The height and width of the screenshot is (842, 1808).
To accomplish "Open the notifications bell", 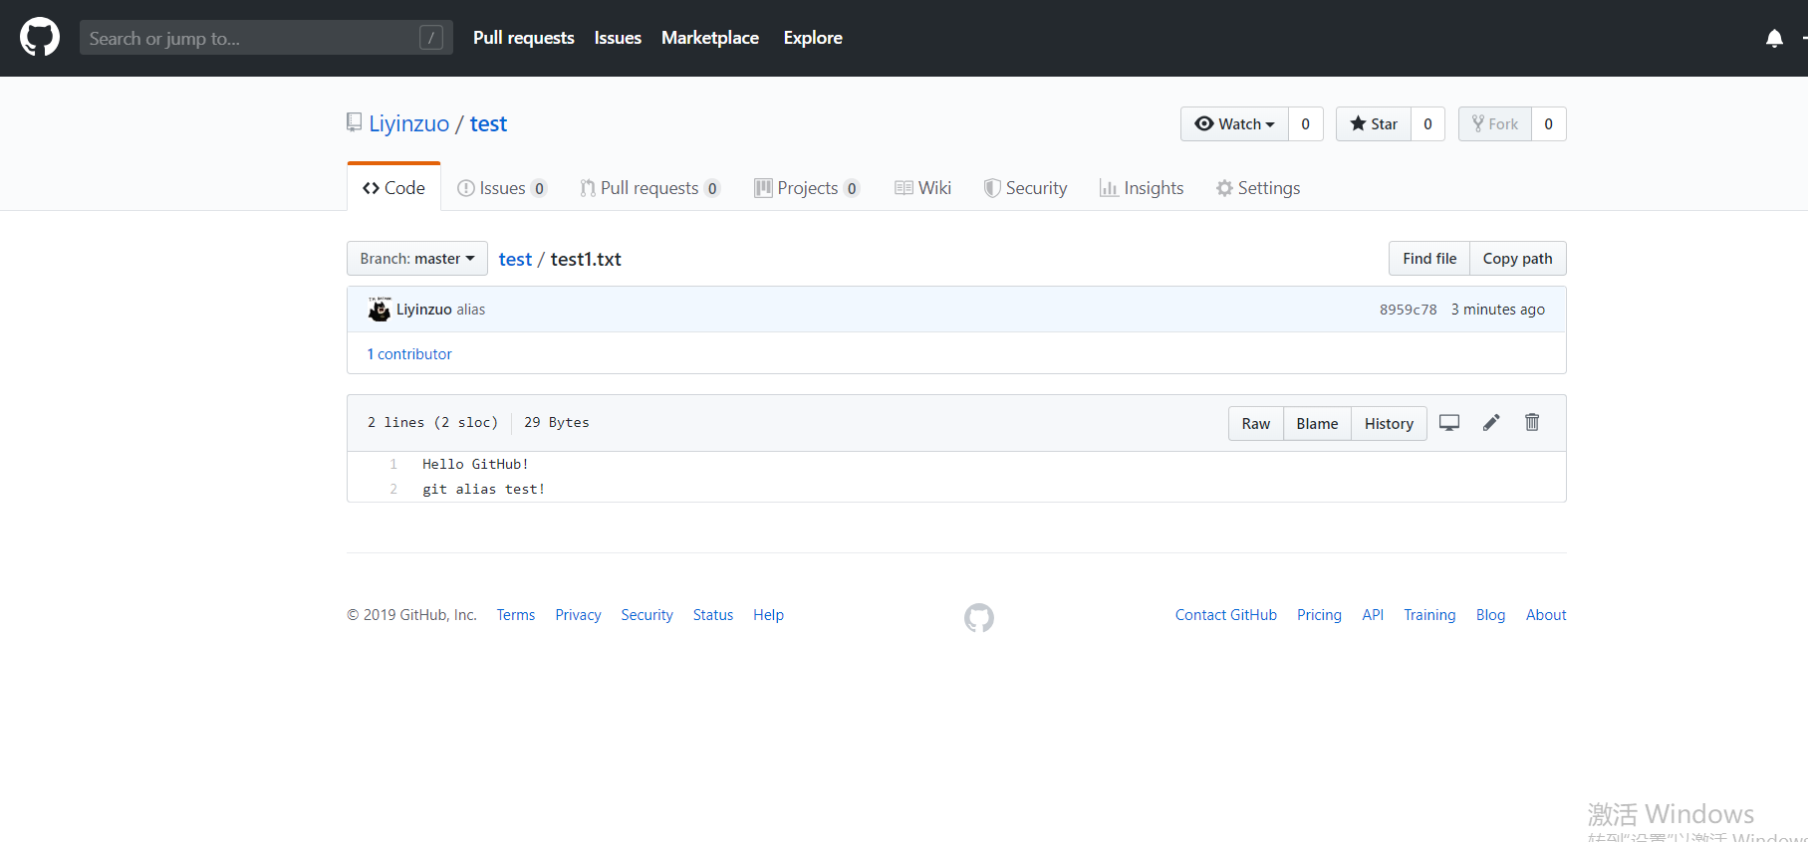I will [x=1774, y=38].
